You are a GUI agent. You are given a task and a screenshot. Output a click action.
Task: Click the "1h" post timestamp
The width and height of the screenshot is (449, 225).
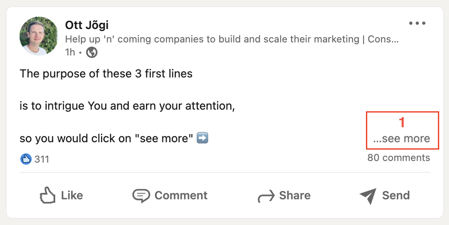pyautogui.click(x=70, y=52)
